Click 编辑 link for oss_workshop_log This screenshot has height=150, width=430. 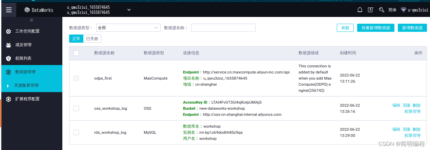(x=396, y=105)
